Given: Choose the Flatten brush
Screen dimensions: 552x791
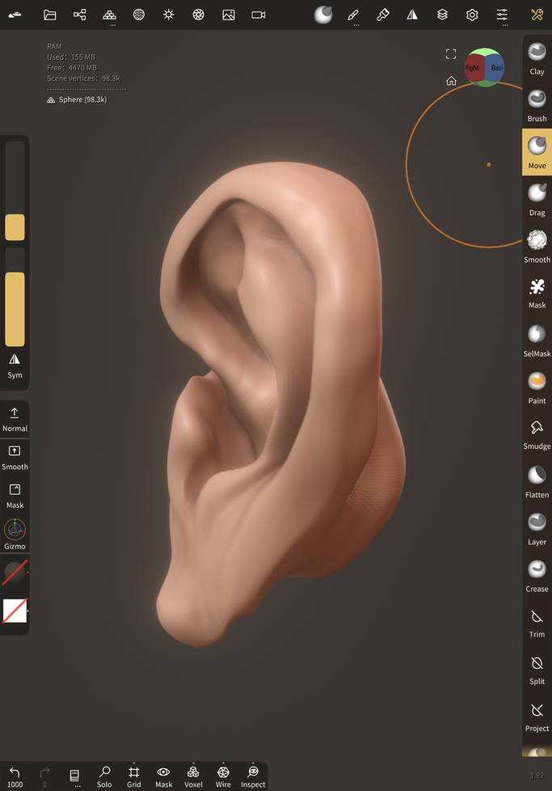Looking at the screenshot, I should [x=537, y=480].
